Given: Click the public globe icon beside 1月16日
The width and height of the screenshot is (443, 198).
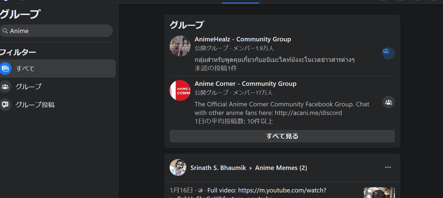Looking at the screenshot, I should [x=200, y=191].
